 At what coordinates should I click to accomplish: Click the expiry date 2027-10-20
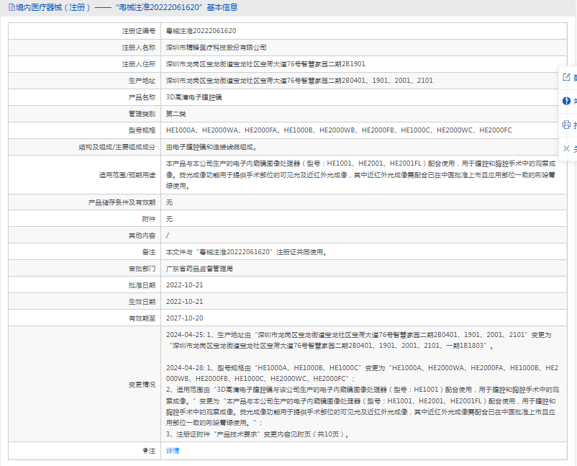pyautogui.click(x=184, y=318)
